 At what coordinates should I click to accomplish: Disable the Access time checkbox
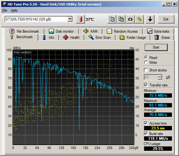[x=146, y=123]
